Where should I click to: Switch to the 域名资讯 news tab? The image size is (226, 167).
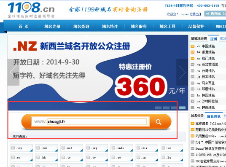[213, 116]
